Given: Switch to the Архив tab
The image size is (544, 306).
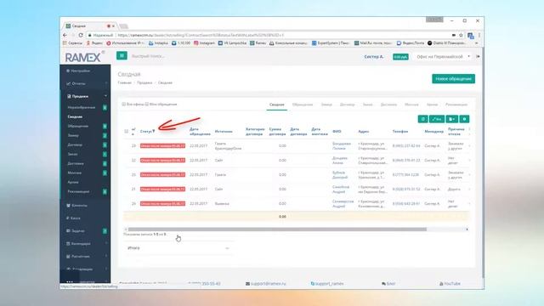Looking at the screenshot, I should point(432,105).
